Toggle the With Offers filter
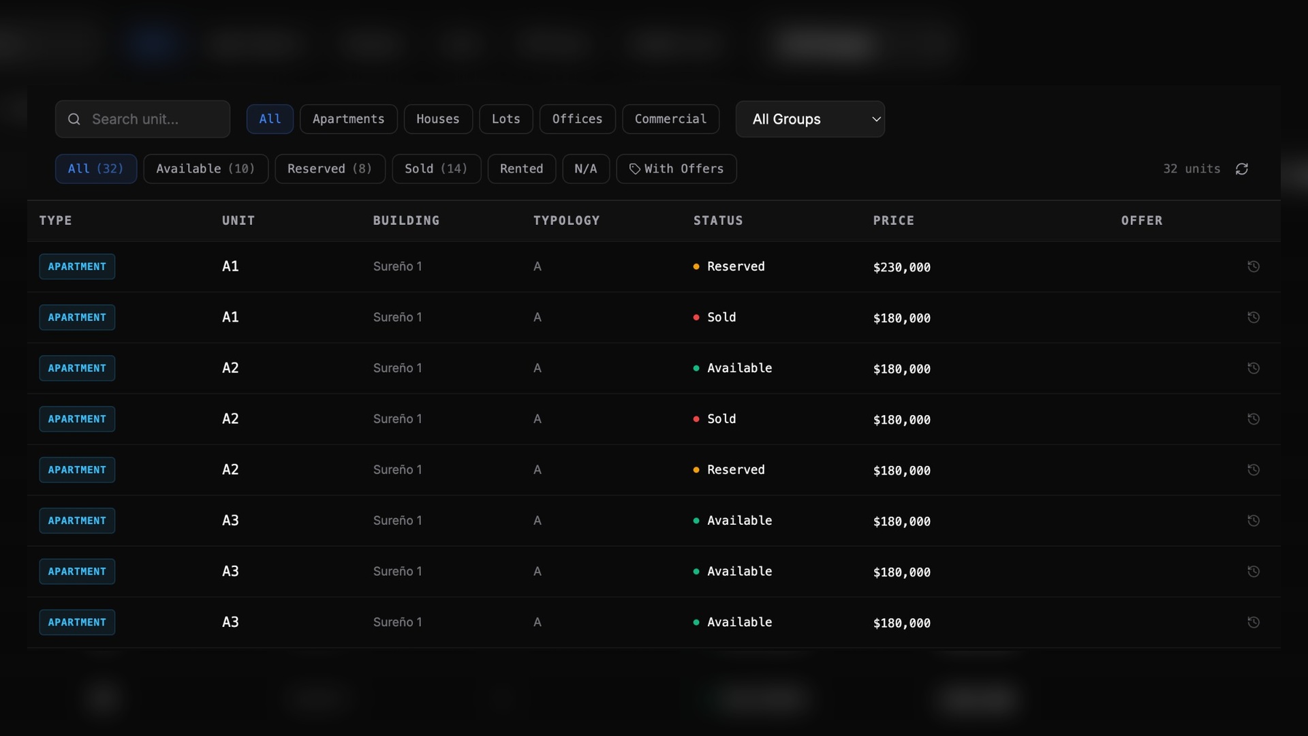1308x736 pixels. pyautogui.click(x=676, y=169)
